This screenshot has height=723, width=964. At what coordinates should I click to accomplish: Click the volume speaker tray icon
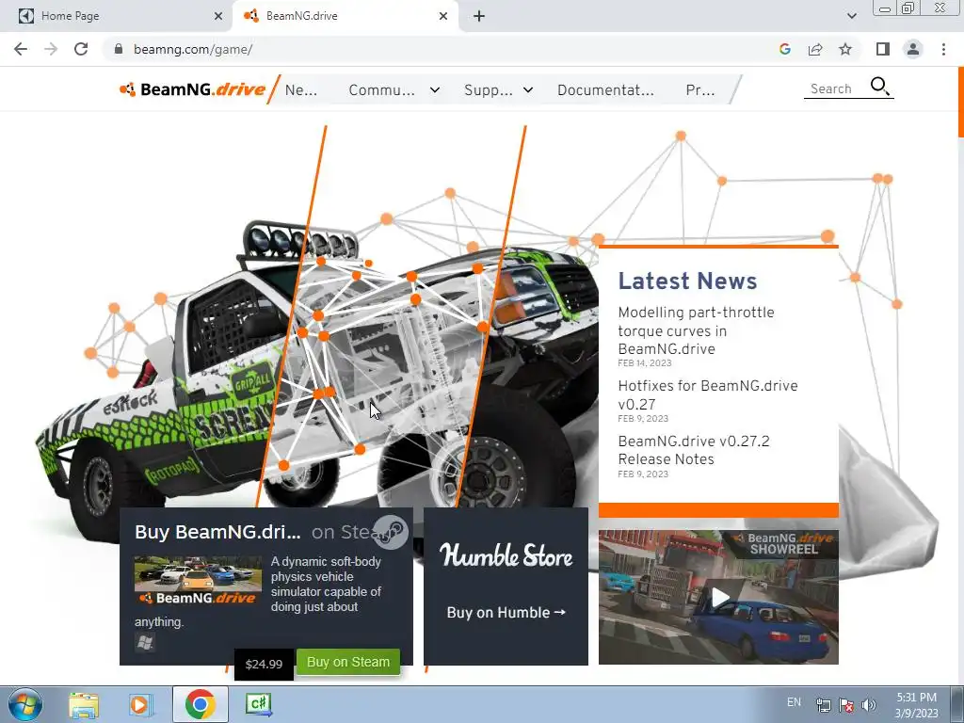(x=869, y=705)
